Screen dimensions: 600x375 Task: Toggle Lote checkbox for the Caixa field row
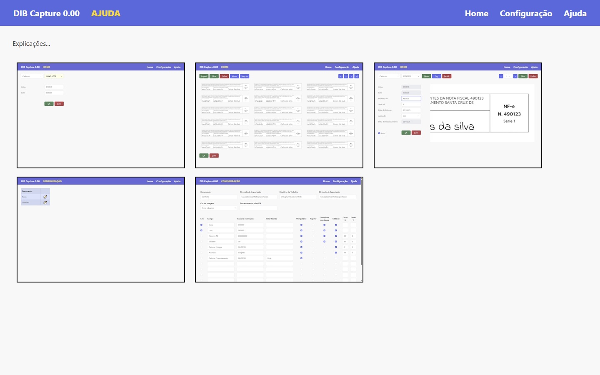click(201, 225)
